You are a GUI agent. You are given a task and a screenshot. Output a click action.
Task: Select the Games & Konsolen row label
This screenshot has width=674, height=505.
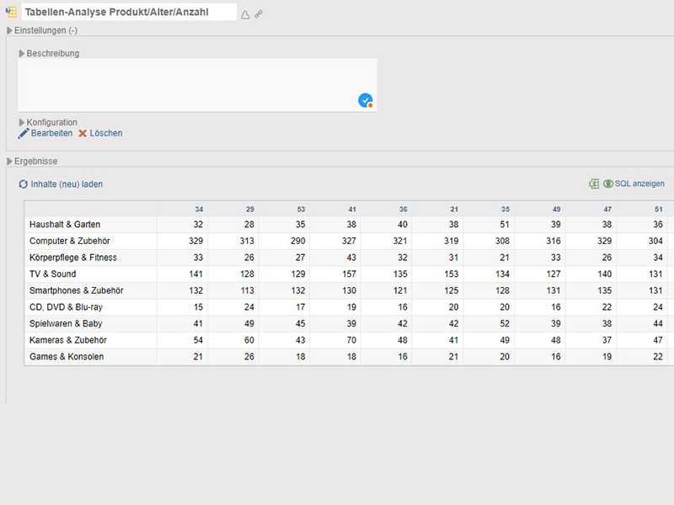(x=67, y=356)
